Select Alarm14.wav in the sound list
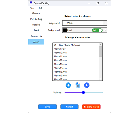Screen dimensions: 139x113 point(76,68)
